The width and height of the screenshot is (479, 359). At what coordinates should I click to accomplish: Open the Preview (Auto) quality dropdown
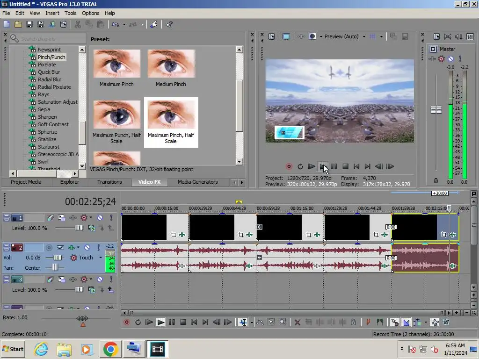[364, 36]
